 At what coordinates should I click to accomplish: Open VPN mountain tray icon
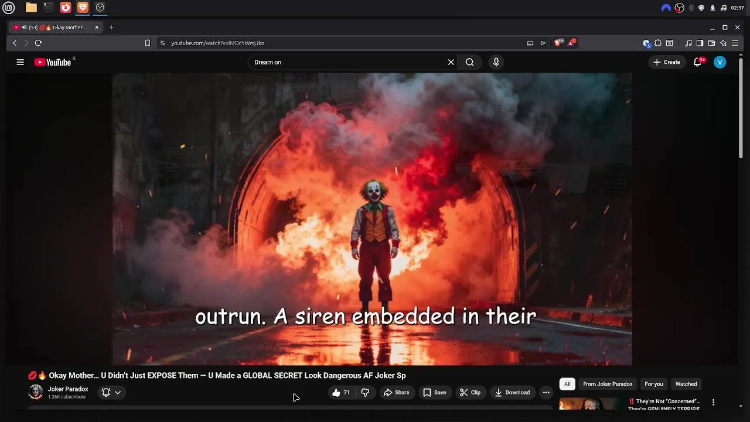click(666, 8)
